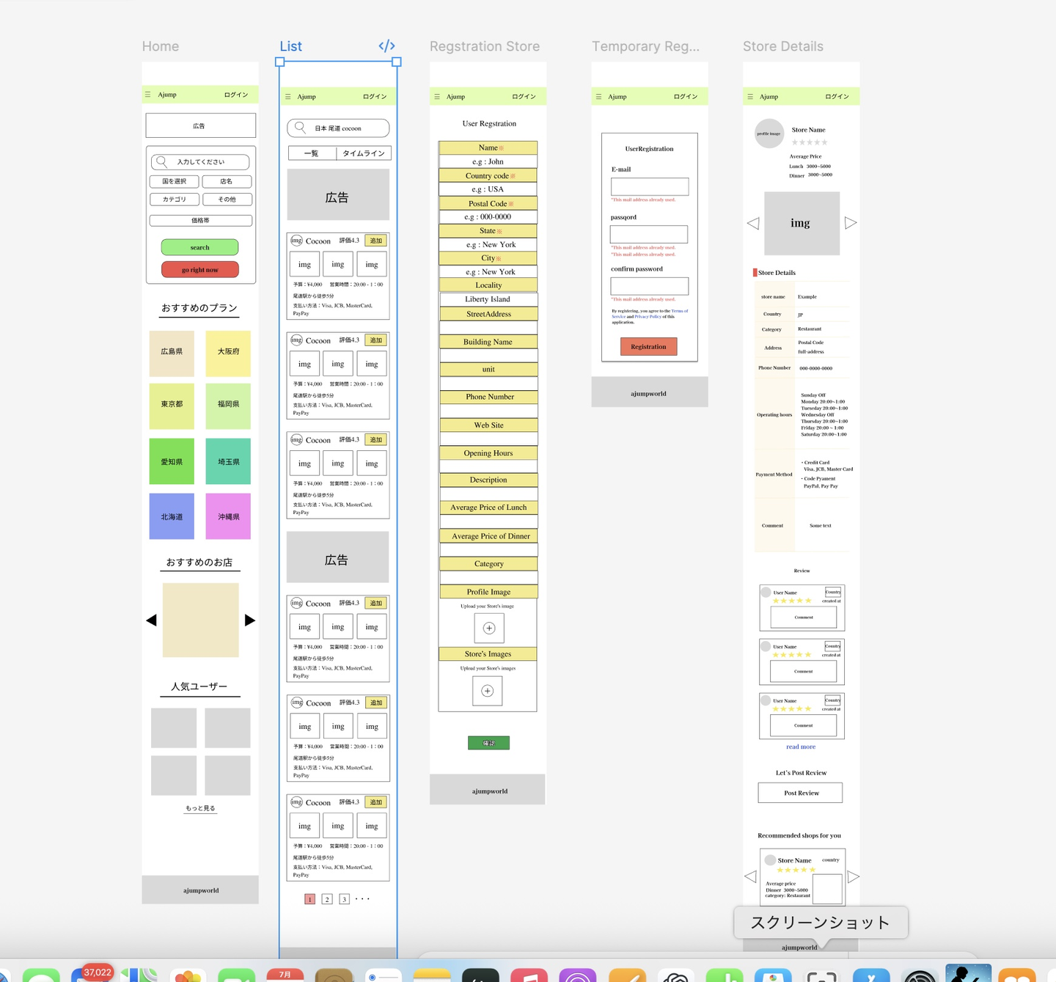
Task: Open the その他 selector in the Home frame
Action: (x=227, y=199)
